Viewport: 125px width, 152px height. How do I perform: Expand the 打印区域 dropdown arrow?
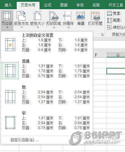click(54, 27)
